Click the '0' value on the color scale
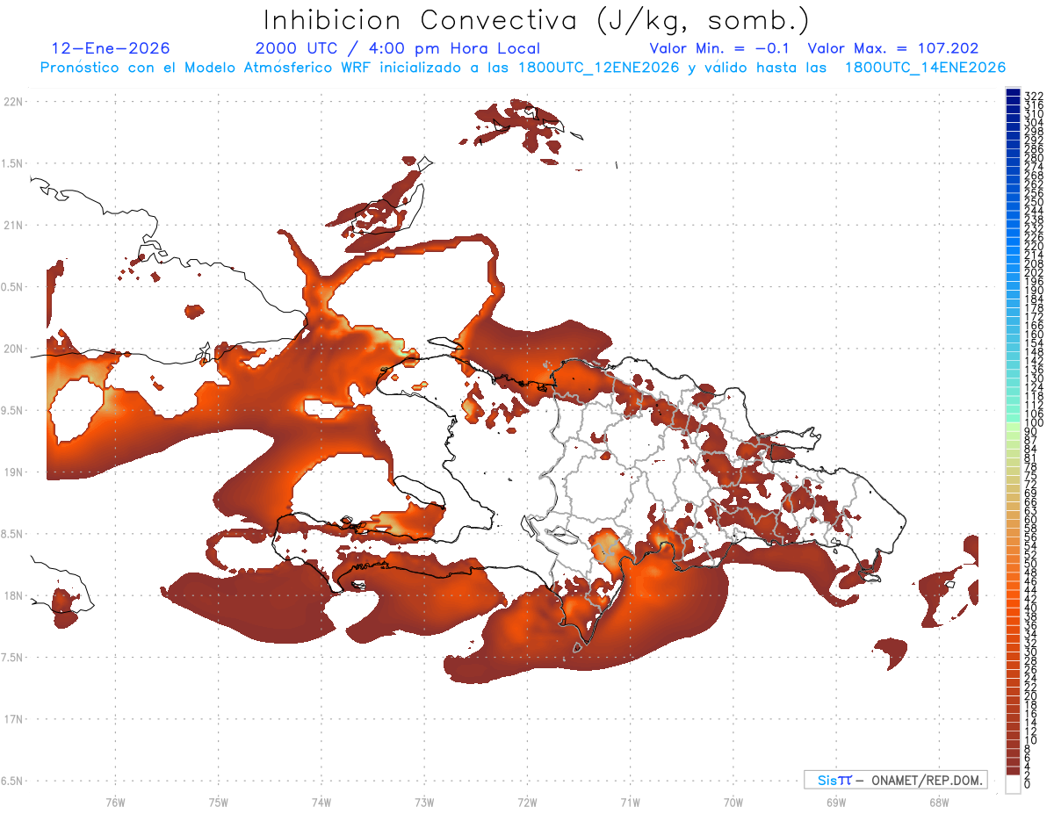Screen dimensions: 1054x814 coord(1028,784)
